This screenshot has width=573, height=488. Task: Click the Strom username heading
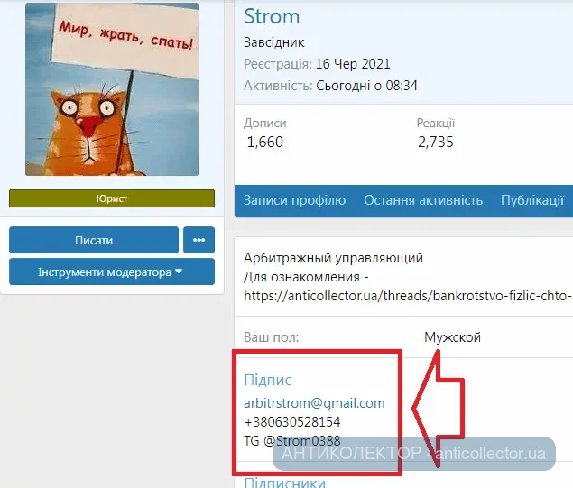click(272, 16)
